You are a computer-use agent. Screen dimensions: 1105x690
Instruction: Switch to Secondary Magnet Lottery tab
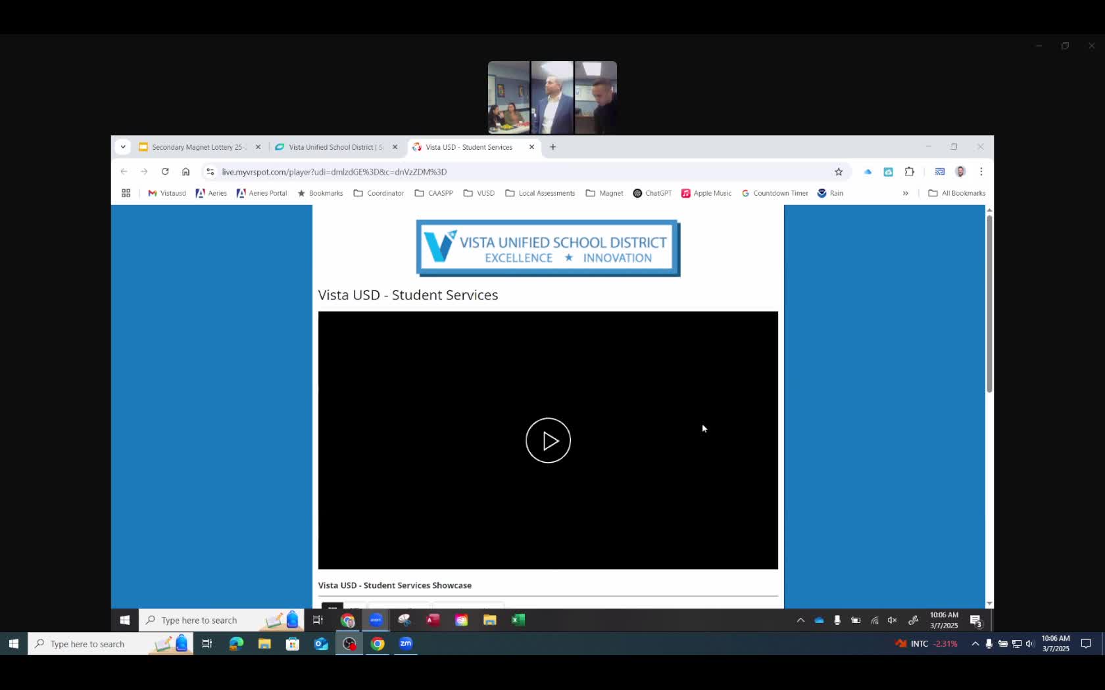197,147
